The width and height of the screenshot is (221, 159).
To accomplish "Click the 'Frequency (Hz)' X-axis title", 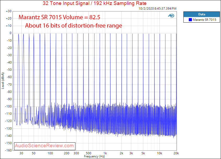I will tap(94, 156).
